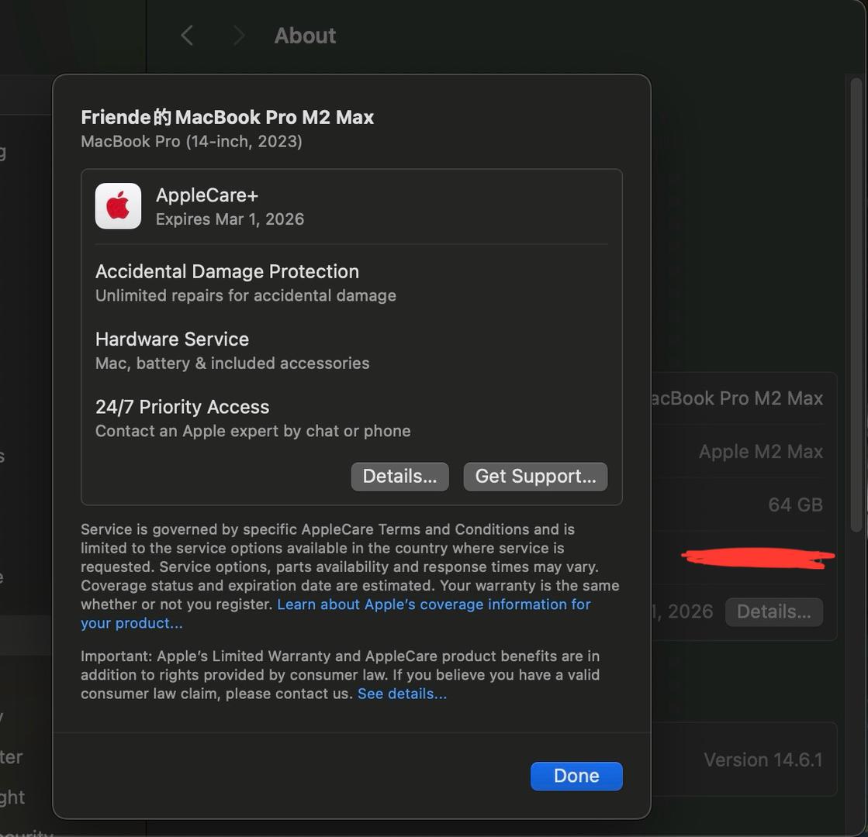Click 'Version 14.6.1' text
This screenshot has width=868, height=837.
point(763,759)
